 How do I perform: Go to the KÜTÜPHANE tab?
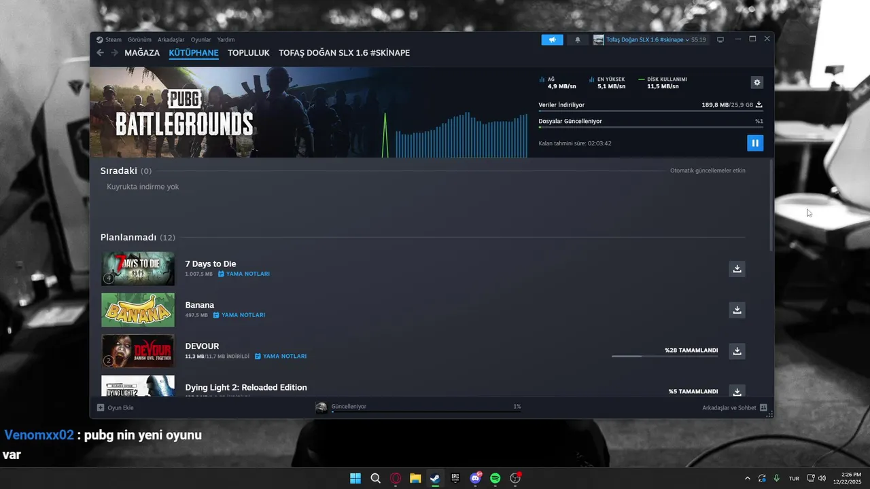pos(194,52)
